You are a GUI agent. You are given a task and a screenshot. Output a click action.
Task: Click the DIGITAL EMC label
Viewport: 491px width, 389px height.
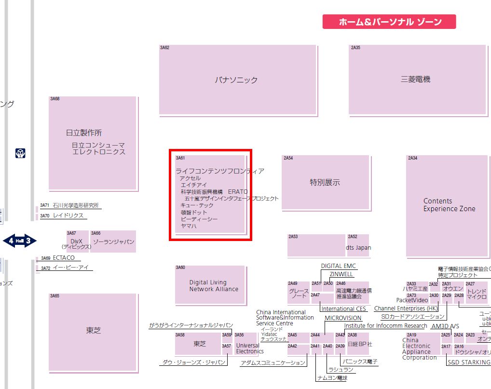(339, 266)
